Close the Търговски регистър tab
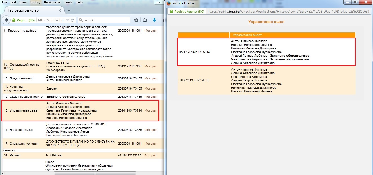Viewport: 373px width, 175px height. coord(59,10)
